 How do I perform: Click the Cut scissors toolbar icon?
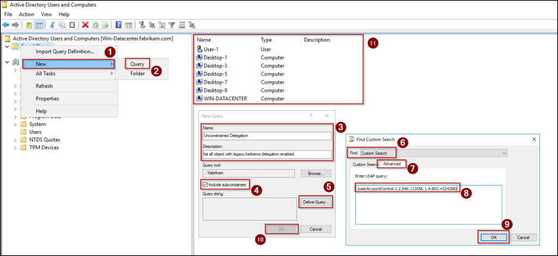pos(52,25)
